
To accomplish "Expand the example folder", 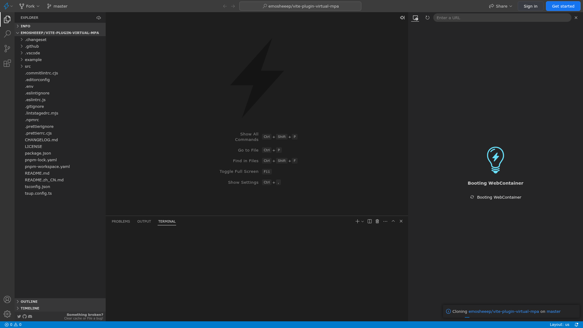I will [x=60, y=60].
